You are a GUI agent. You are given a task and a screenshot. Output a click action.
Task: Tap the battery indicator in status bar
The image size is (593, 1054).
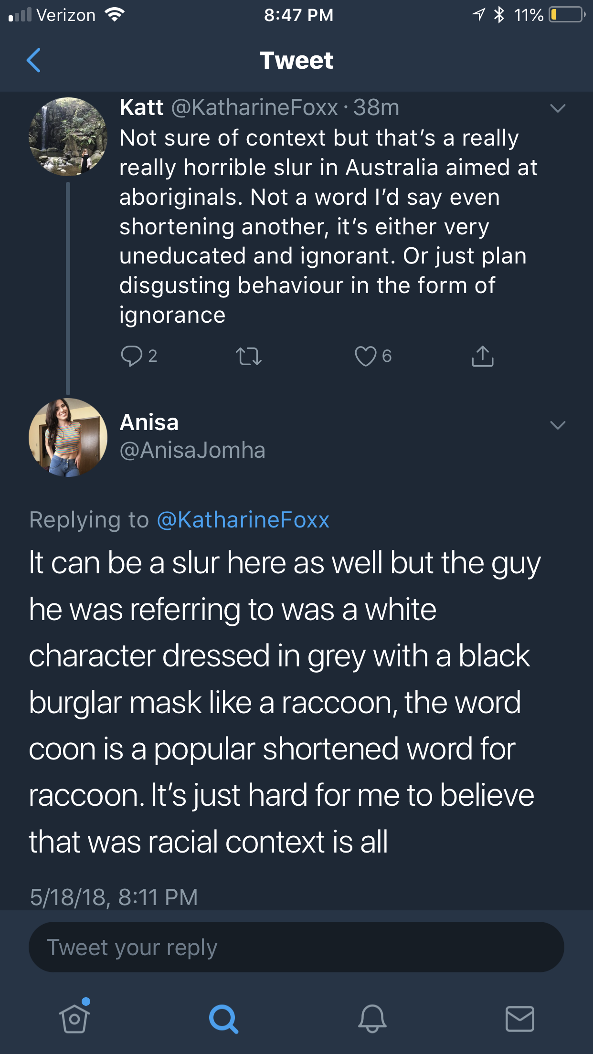566,15
